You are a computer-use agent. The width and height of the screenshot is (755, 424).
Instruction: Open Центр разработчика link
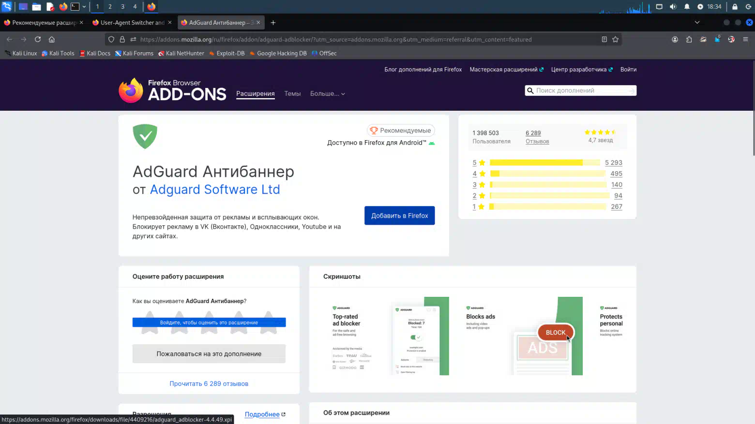(582, 70)
